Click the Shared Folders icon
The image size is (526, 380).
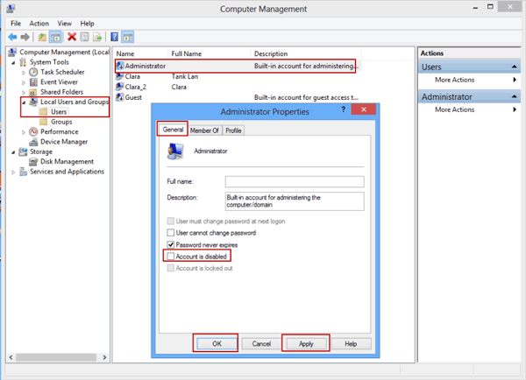33,92
